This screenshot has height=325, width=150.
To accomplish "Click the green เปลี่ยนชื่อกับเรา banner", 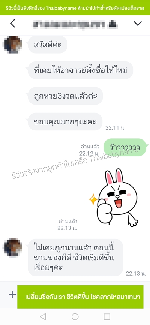I will click(80, 297).
